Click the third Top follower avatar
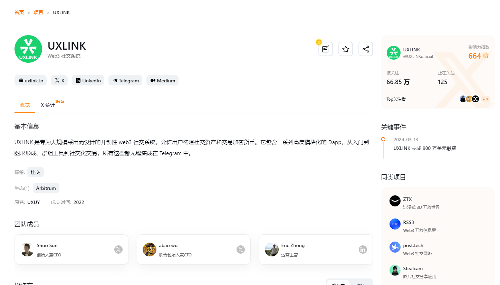Screen dimensions: 500x285 point(475,99)
